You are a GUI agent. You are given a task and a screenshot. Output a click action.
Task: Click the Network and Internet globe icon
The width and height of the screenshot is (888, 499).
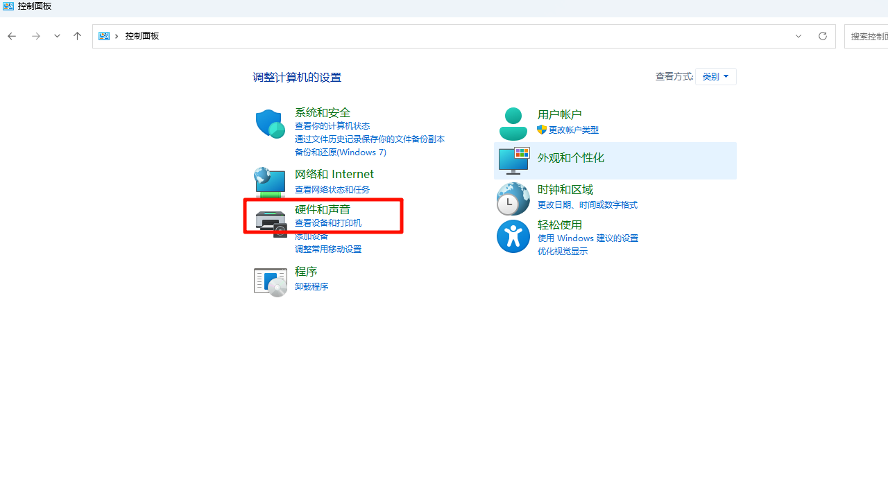tap(270, 182)
